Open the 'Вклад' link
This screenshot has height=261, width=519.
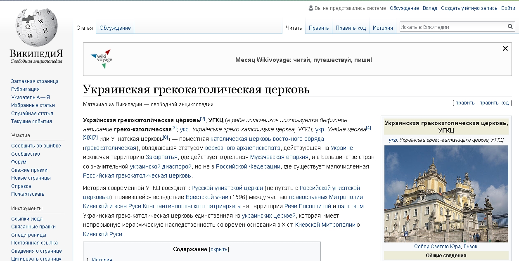click(x=430, y=8)
